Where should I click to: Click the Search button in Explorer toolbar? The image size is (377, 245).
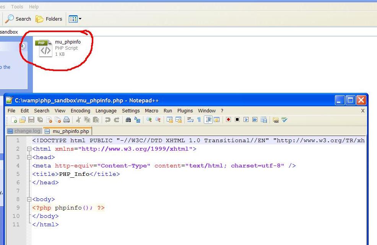[x=18, y=19]
